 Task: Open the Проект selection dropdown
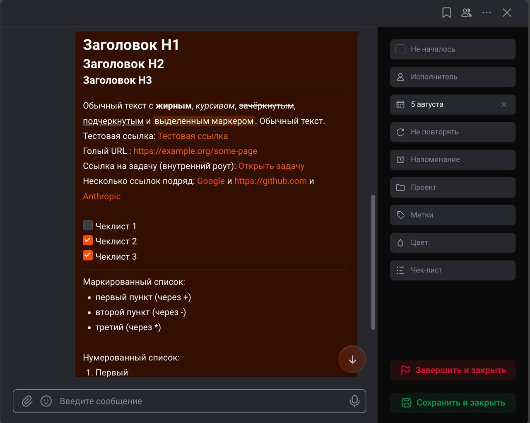(453, 187)
